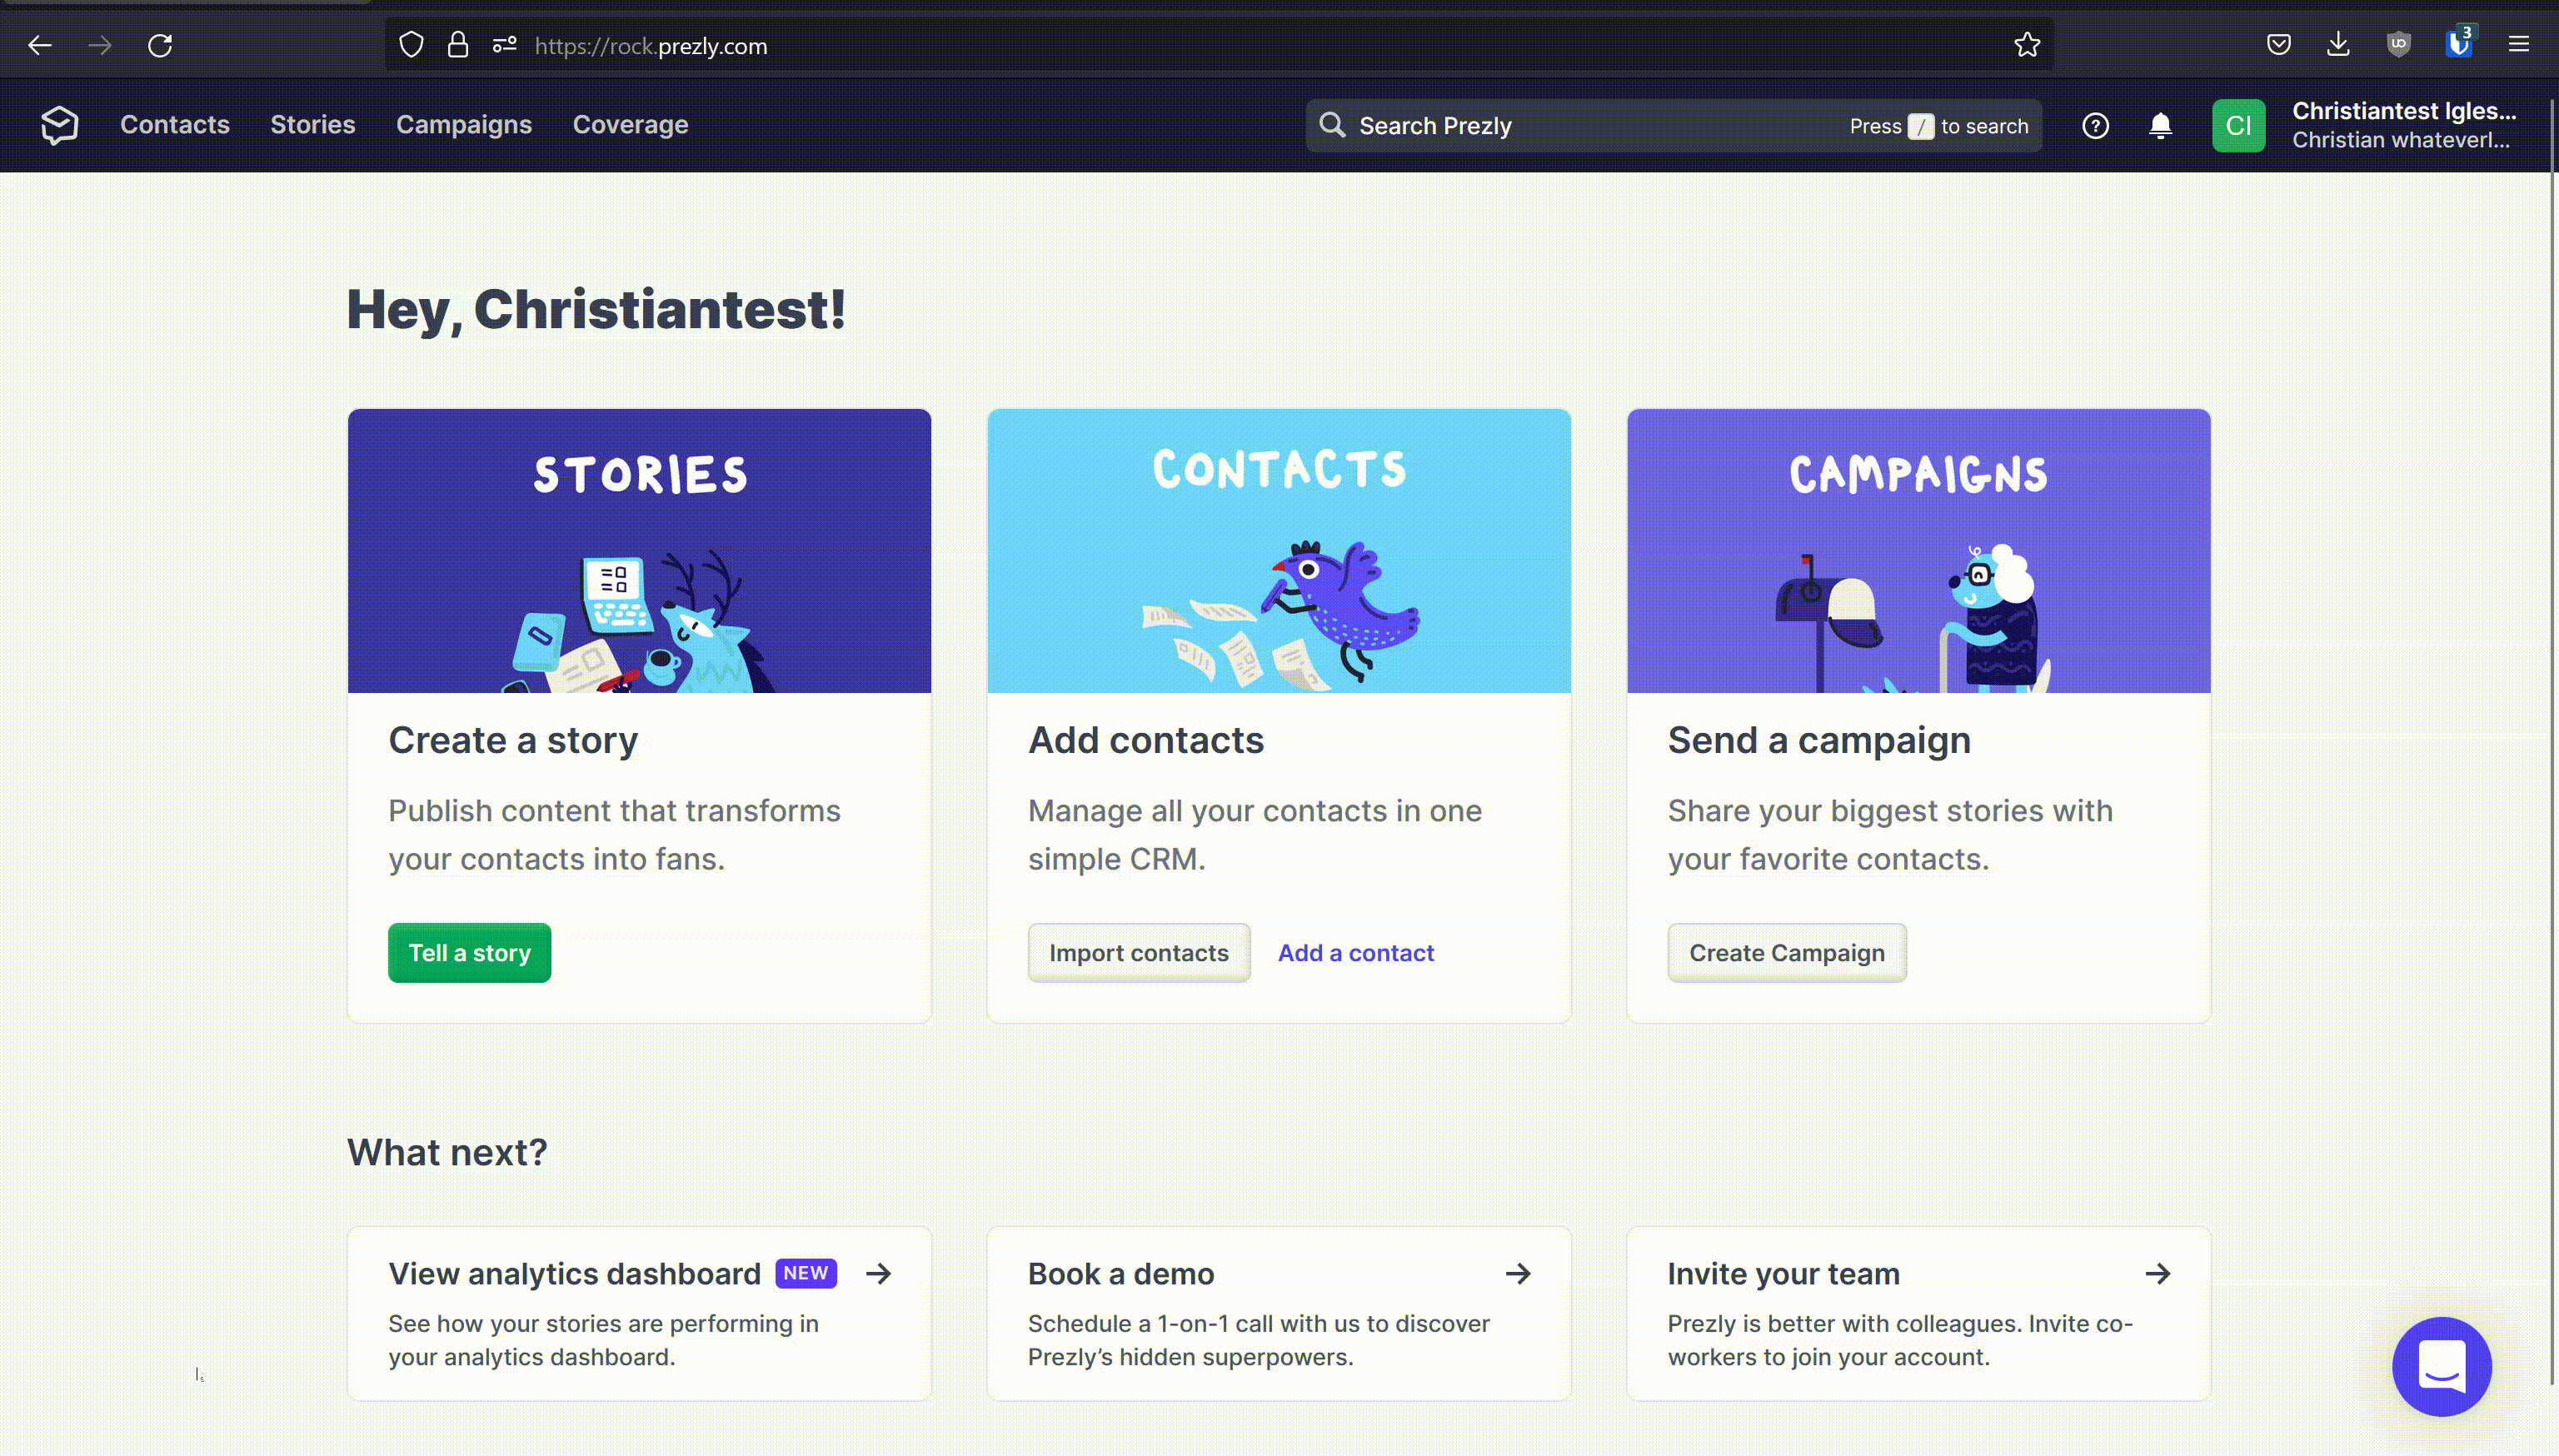Click arrow on View analytics dashboard card

pyautogui.click(x=878, y=1273)
